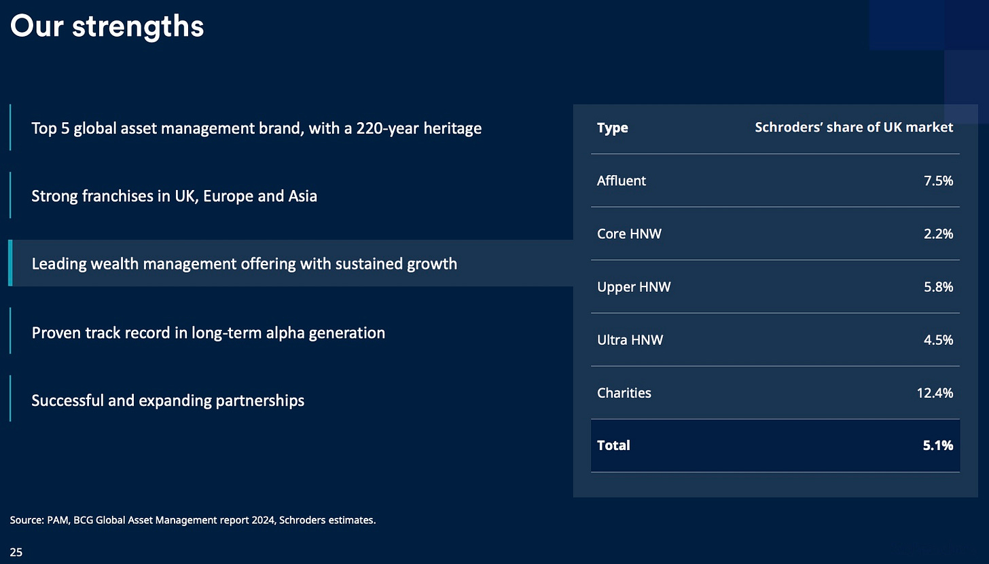Click the 5.8% value for Upper HNW

pyautogui.click(x=937, y=286)
